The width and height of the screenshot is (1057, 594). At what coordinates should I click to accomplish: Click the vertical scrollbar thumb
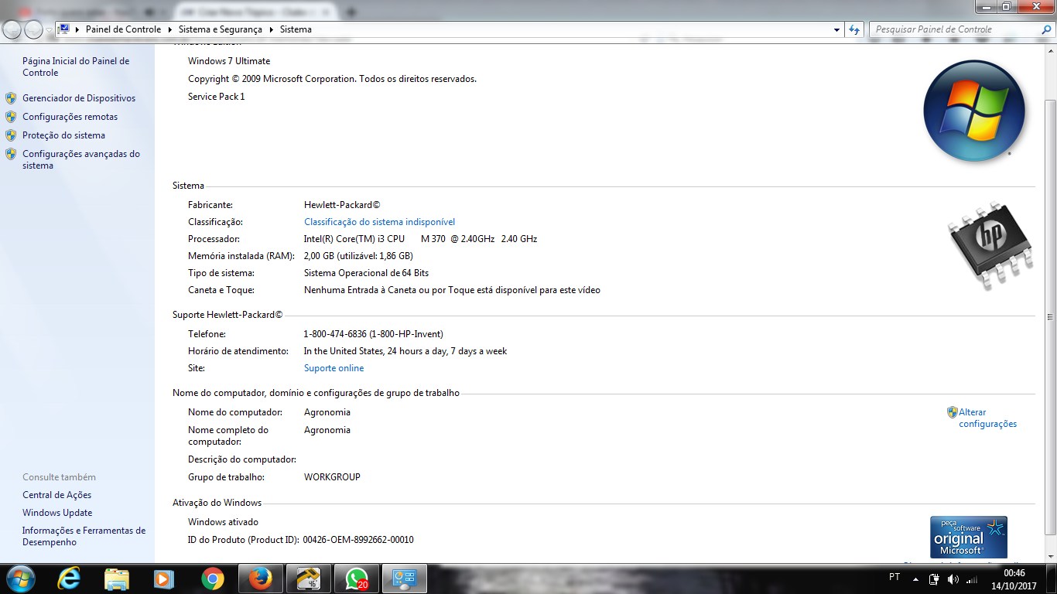1050,316
